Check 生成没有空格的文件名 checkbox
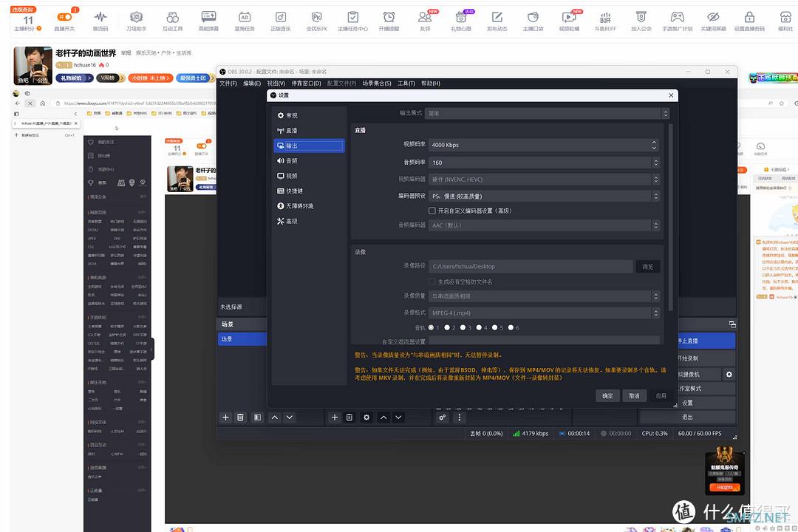Image resolution: width=798 pixels, height=532 pixels. pyautogui.click(x=432, y=282)
